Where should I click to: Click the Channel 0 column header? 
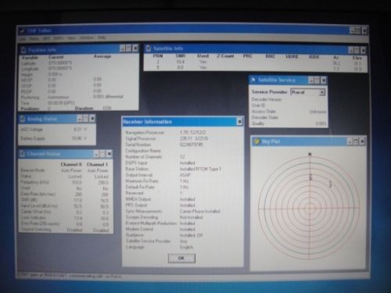(71, 164)
